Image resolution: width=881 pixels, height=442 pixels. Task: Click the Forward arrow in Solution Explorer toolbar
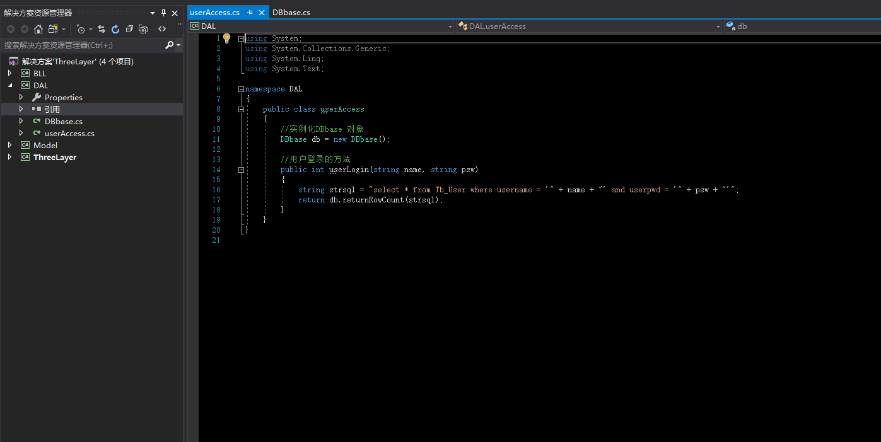25,29
